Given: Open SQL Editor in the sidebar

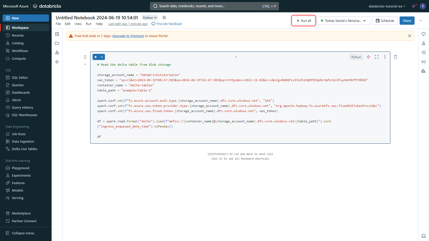Looking at the screenshot, I should pos(26,78).
